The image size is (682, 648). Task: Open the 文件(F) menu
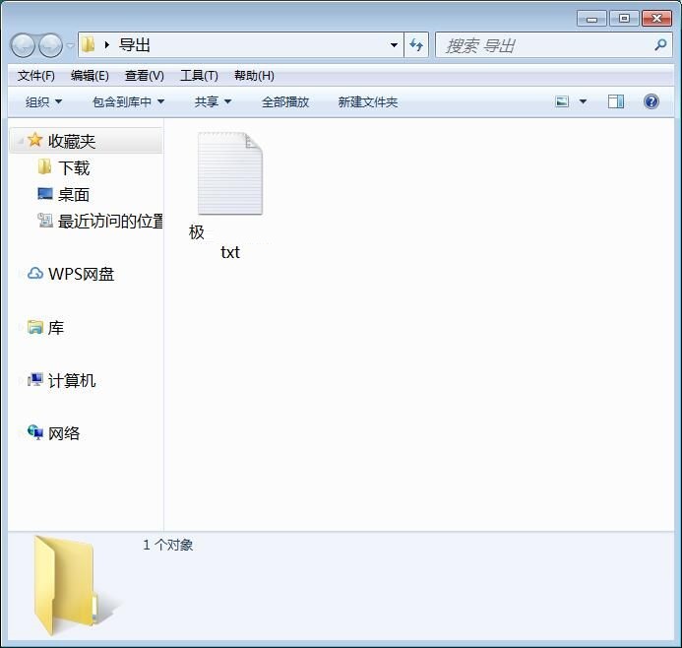[x=36, y=76]
